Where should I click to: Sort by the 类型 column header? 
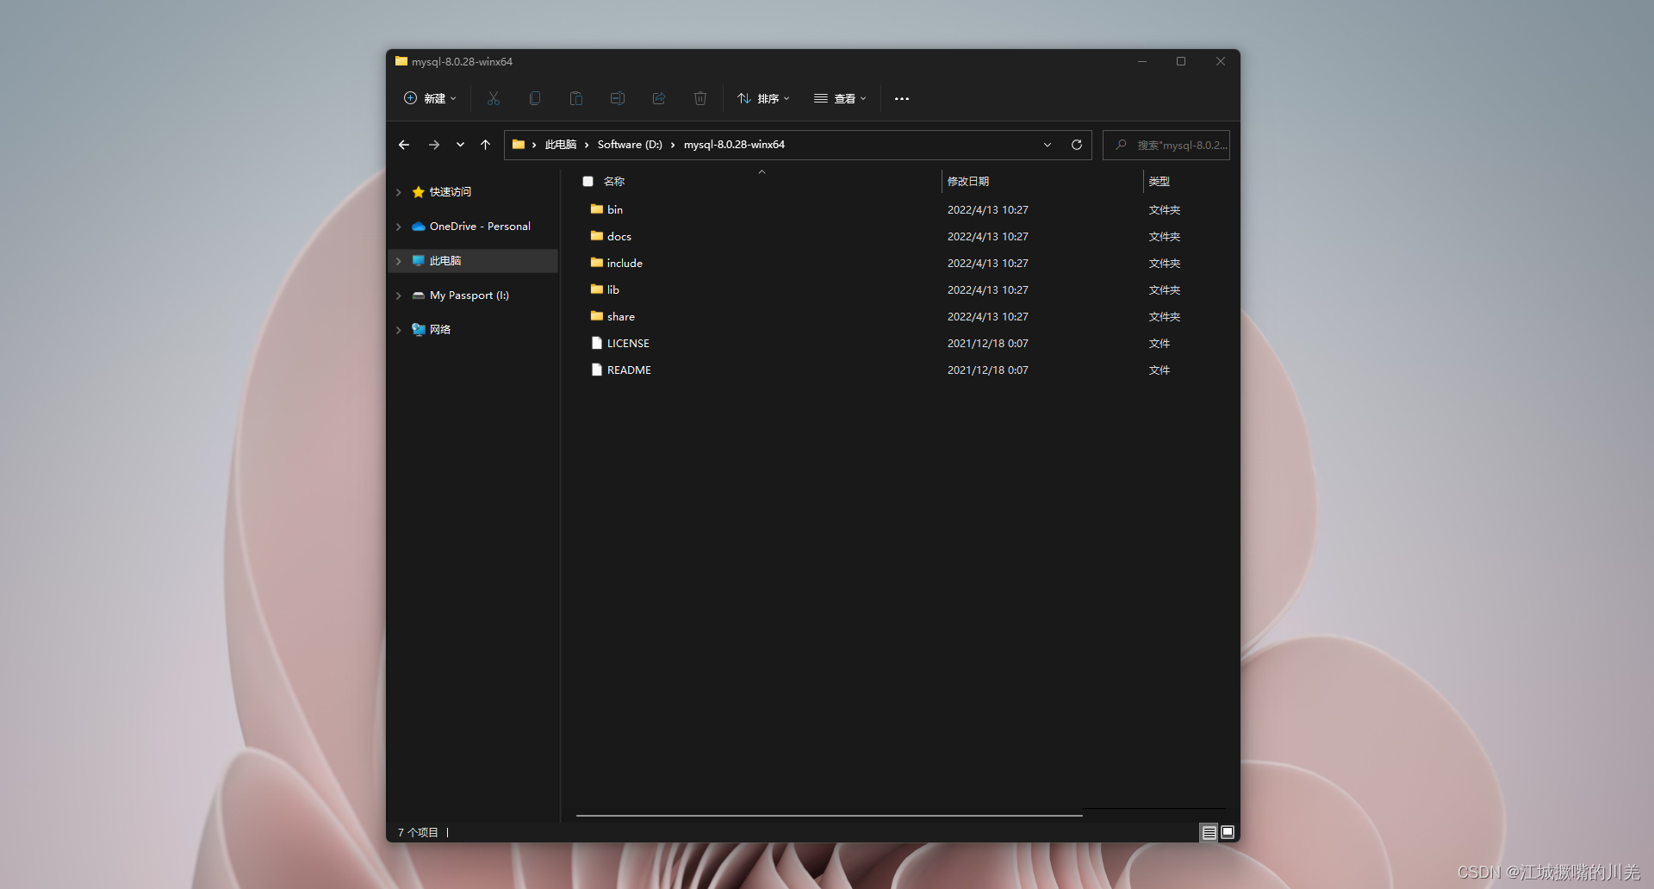pos(1160,182)
